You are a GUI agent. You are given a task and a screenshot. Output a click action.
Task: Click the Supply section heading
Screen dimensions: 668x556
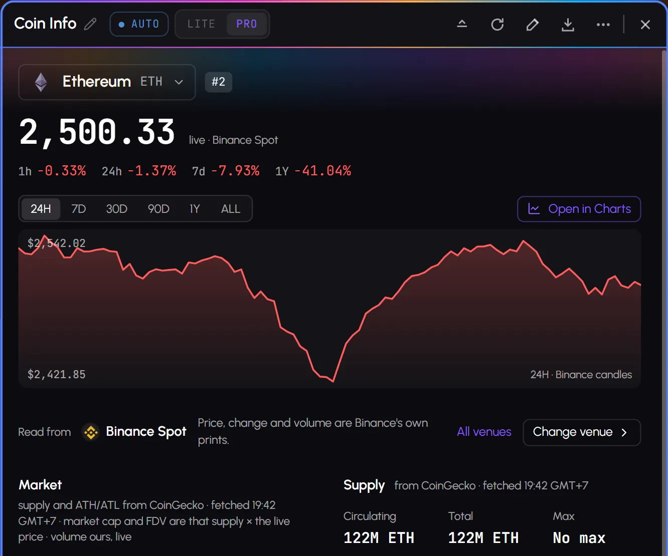point(364,485)
